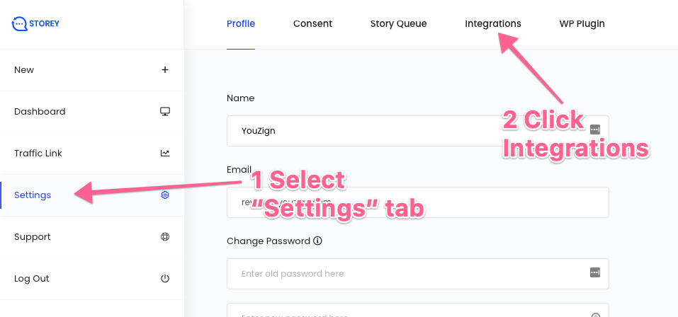
Task: Click the password manager icon in old password field
Action: tap(595, 273)
